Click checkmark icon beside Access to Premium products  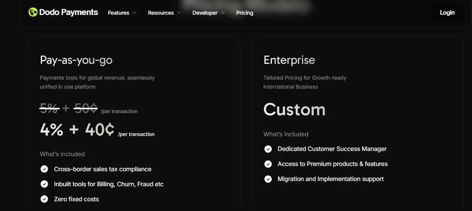pos(268,164)
